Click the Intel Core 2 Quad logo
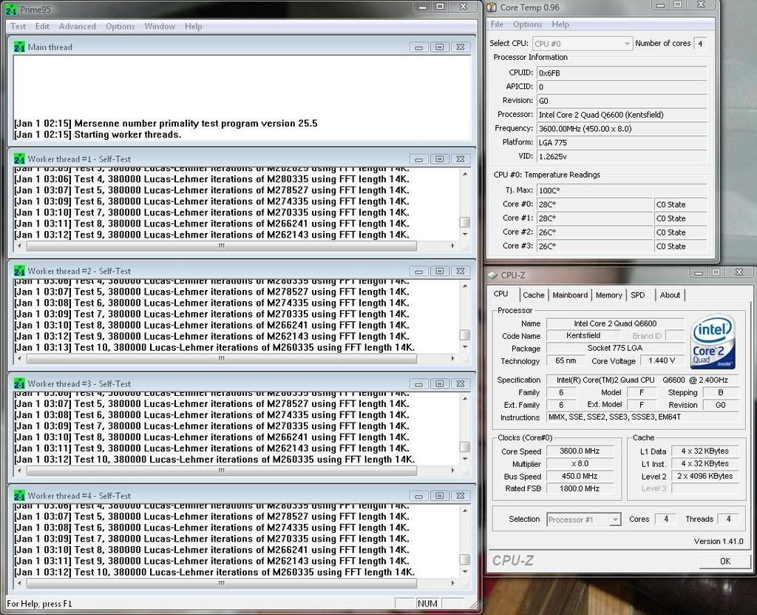 click(713, 341)
